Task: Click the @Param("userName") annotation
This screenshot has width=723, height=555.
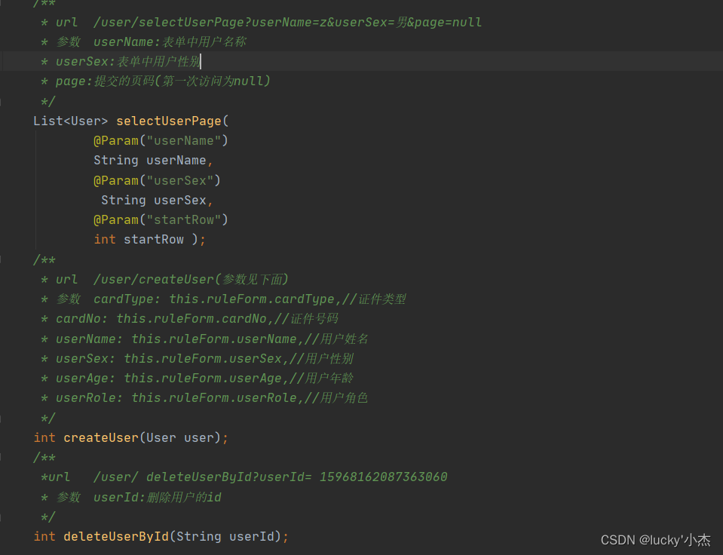Action: [161, 141]
